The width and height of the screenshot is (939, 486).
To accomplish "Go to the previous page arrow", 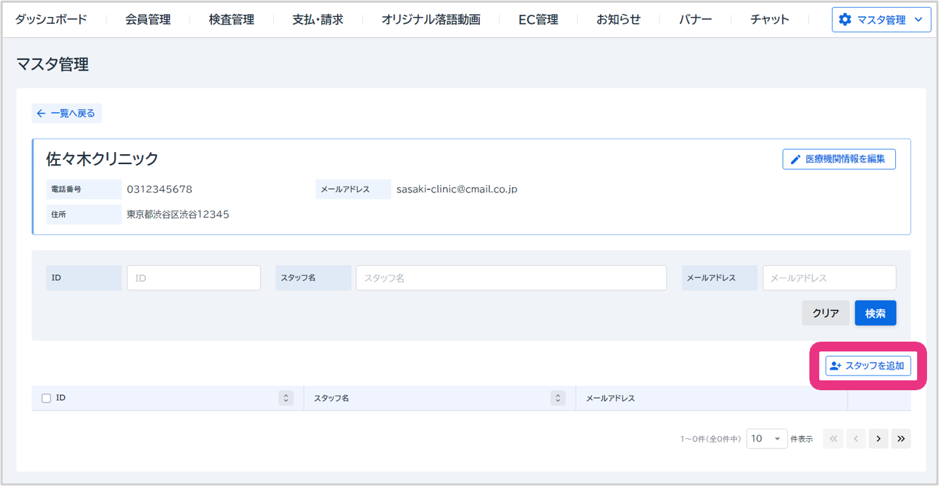I will (x=855, y=439).
